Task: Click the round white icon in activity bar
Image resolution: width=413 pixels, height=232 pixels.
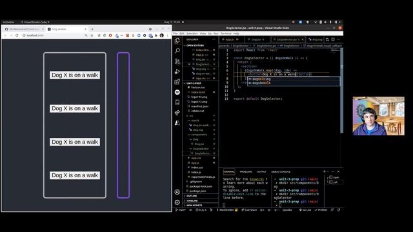Action: [x=177, y=92]
